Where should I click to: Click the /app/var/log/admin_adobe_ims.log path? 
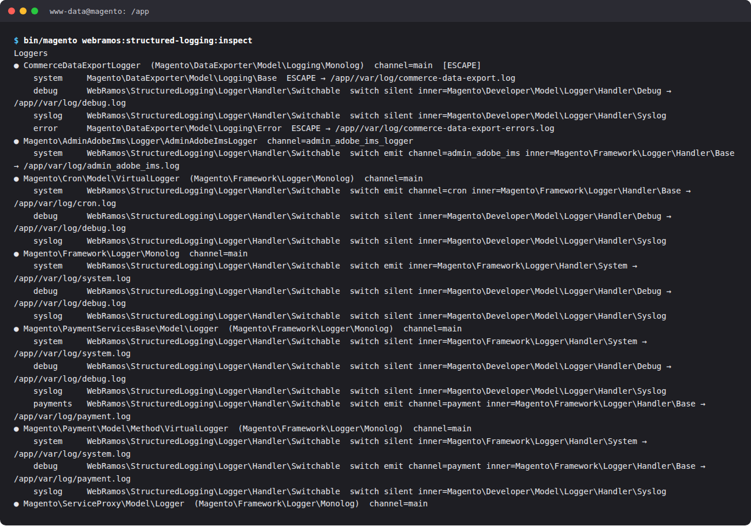click(101, 166)
